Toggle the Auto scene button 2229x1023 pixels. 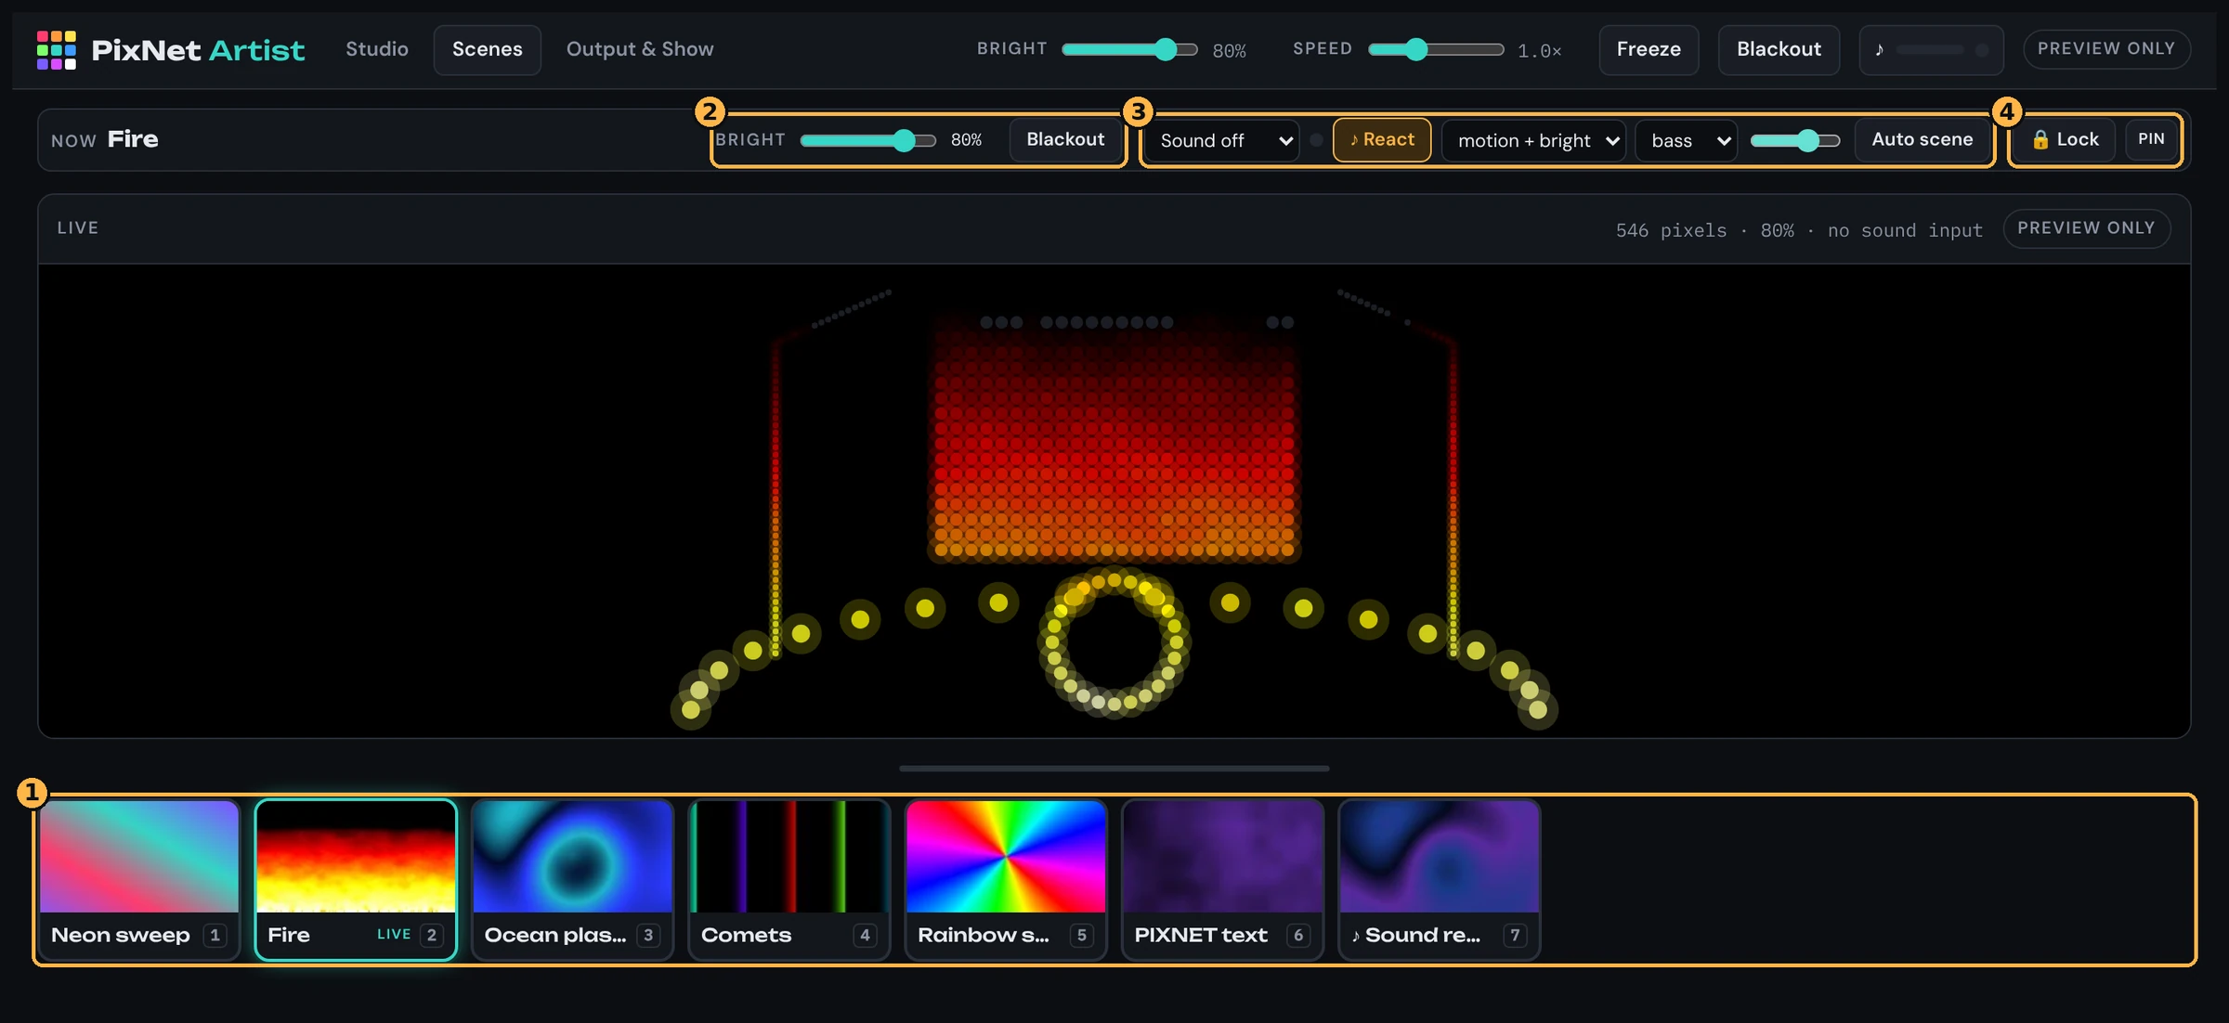pos(1922,139)
